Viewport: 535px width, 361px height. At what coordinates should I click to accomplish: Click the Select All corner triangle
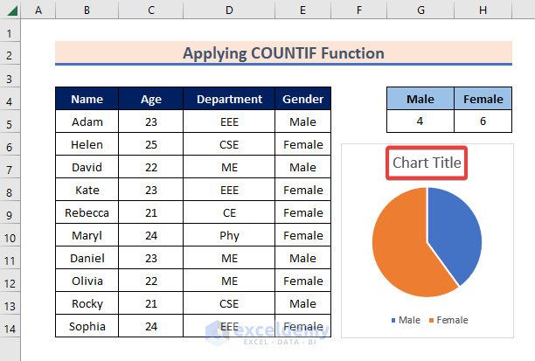point(10,10)
